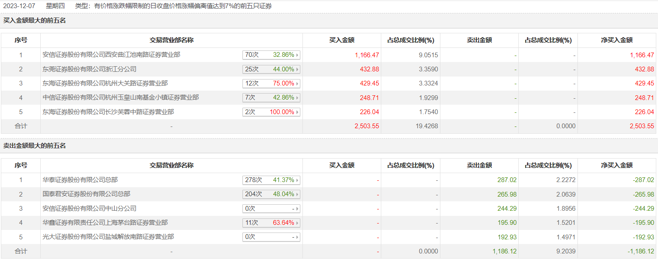
Task: Open 国泰君安证券股份有限公司总部 link
Action: click(x=87, y=194)
